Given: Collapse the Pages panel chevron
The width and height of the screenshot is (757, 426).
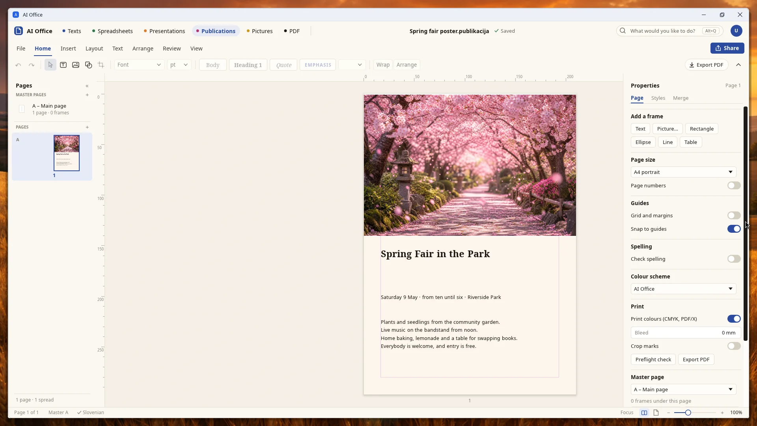Looking at the screenshot, I should pos(87,86).
